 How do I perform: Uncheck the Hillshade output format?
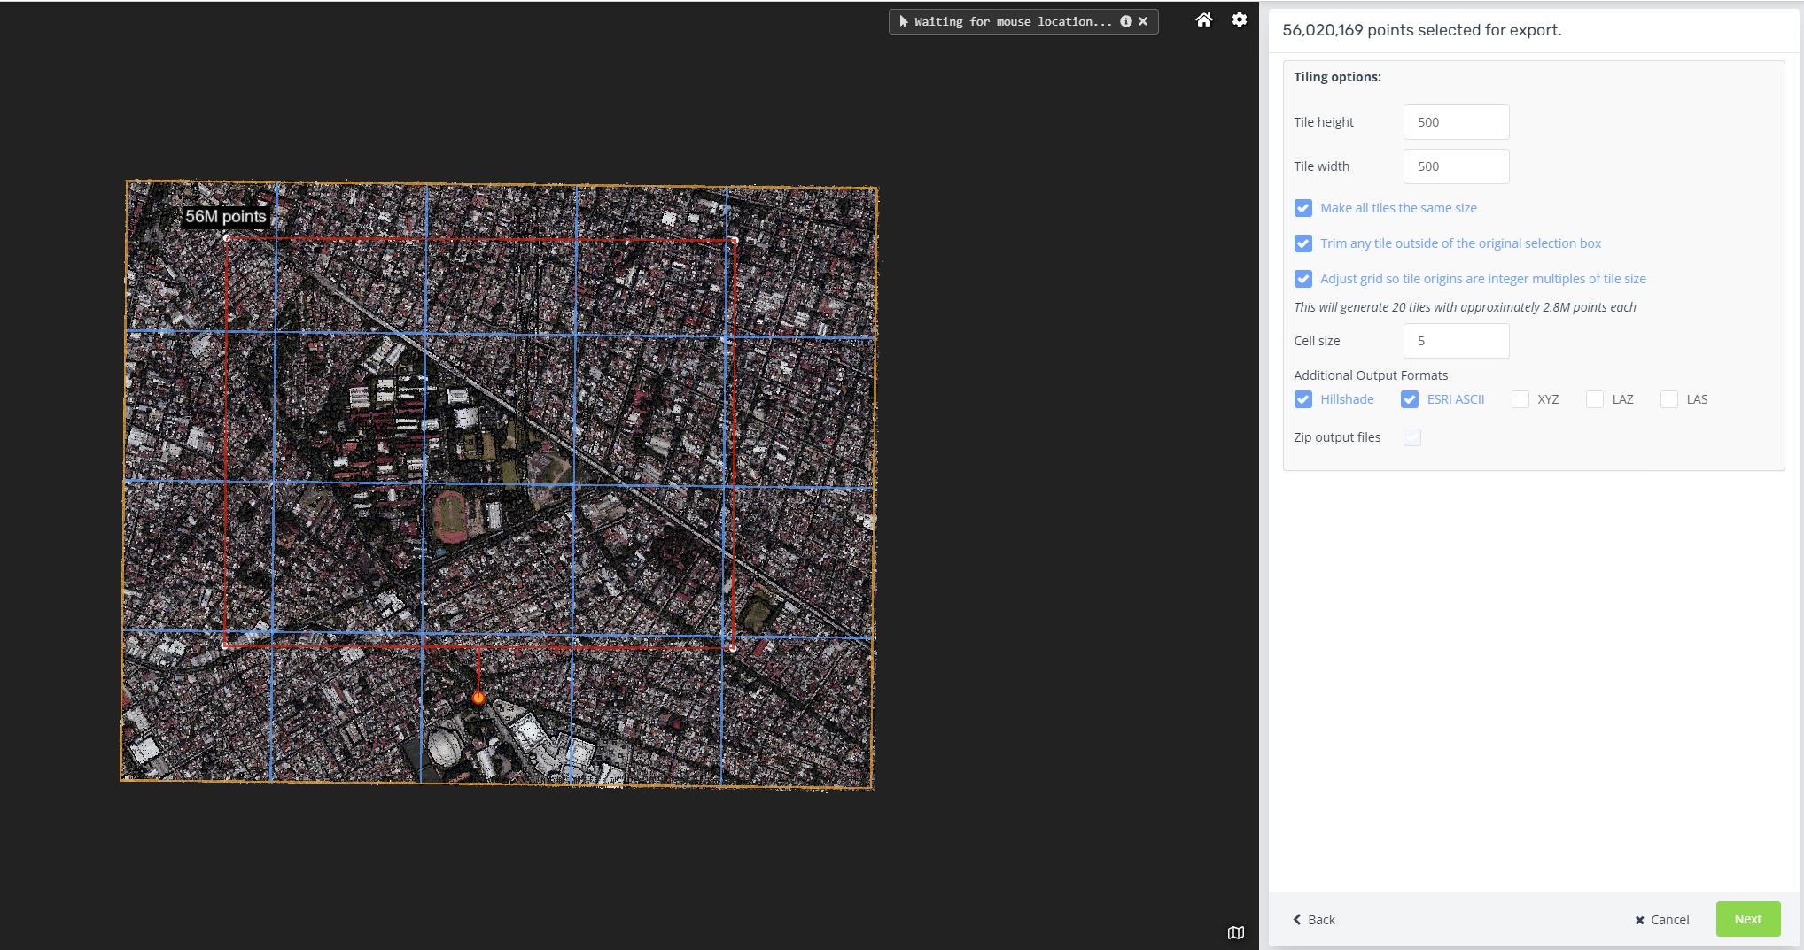click(x=1302, y=399)
